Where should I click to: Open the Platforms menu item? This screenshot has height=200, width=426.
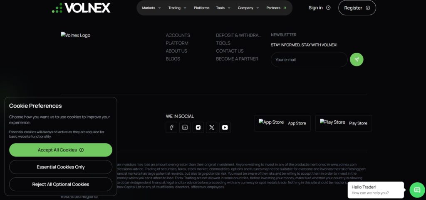pyautogui.click(x=201, y=8)
